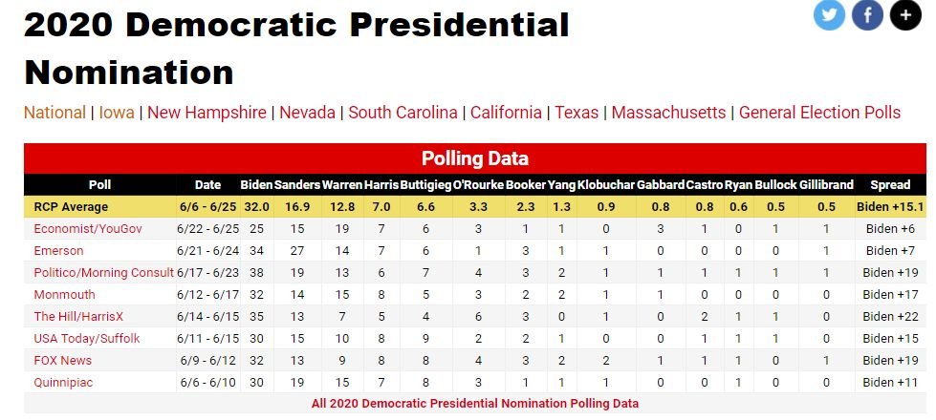The image size is (936, 420).
Task: Click the Facebook share icon
Action: point(867,14)
